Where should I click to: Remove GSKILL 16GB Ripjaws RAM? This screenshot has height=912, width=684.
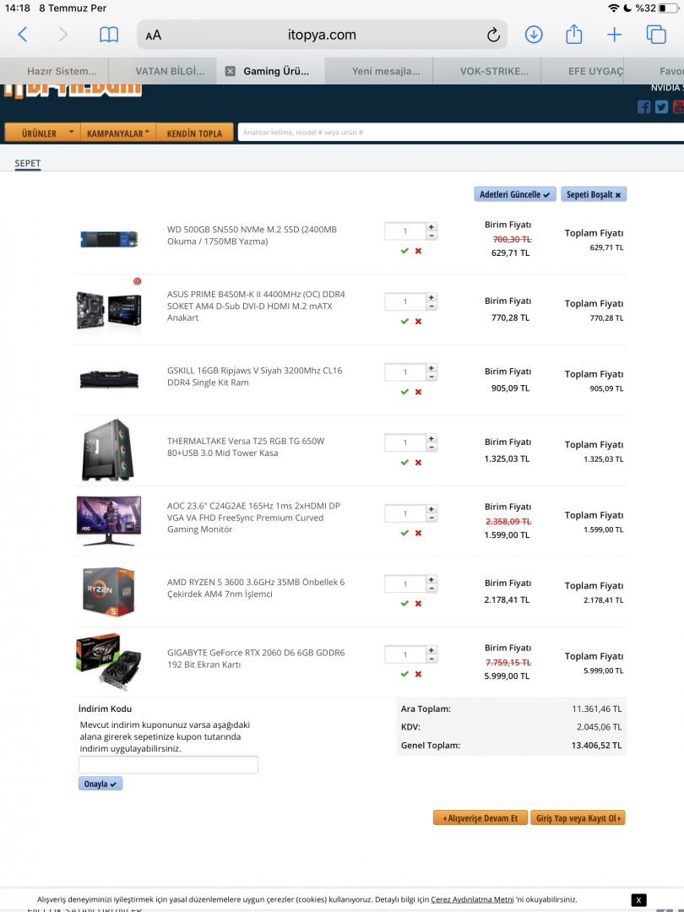click(418, 392)
